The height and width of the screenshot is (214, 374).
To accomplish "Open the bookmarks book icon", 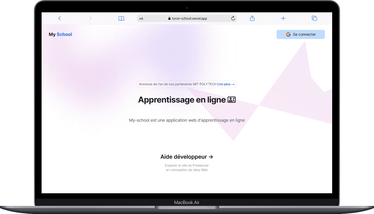I will [121, 19].
